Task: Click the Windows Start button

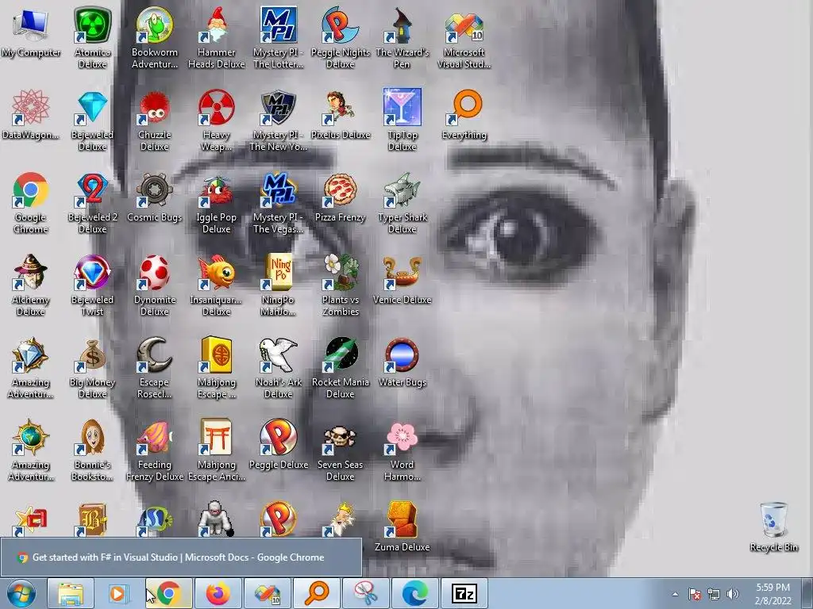Action: 21,593
